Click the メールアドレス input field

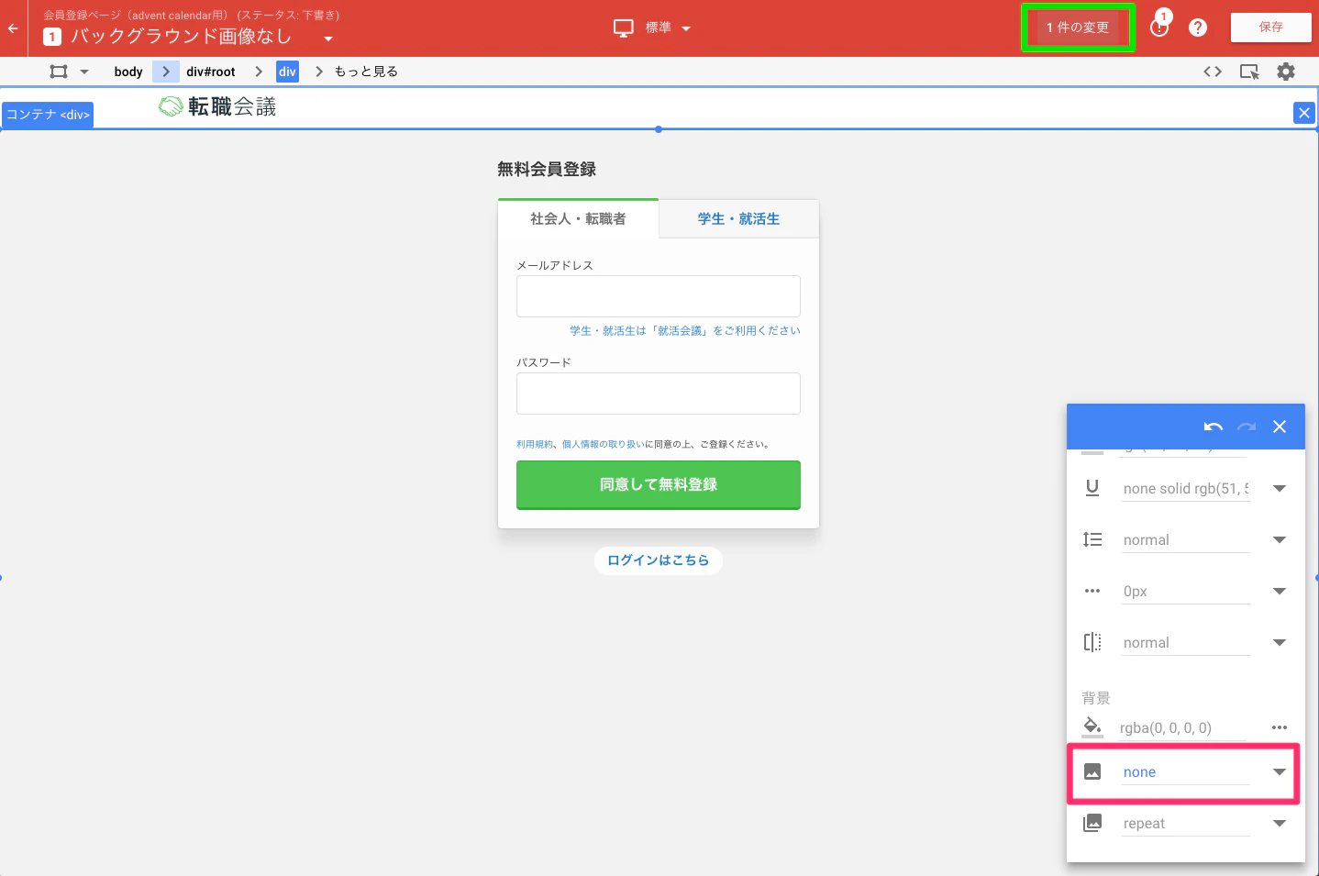tap(659, 296)
